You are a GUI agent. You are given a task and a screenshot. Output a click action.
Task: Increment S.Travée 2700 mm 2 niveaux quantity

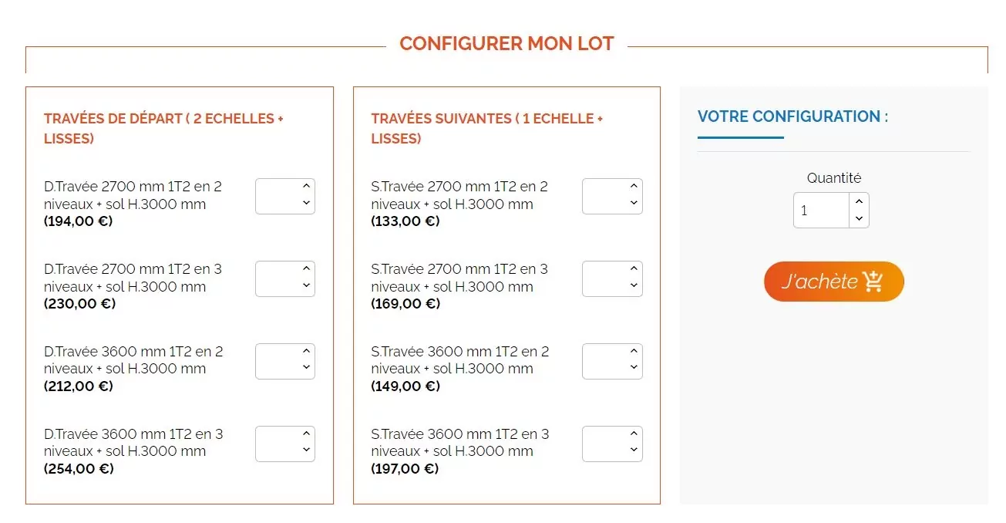point(634,186)
